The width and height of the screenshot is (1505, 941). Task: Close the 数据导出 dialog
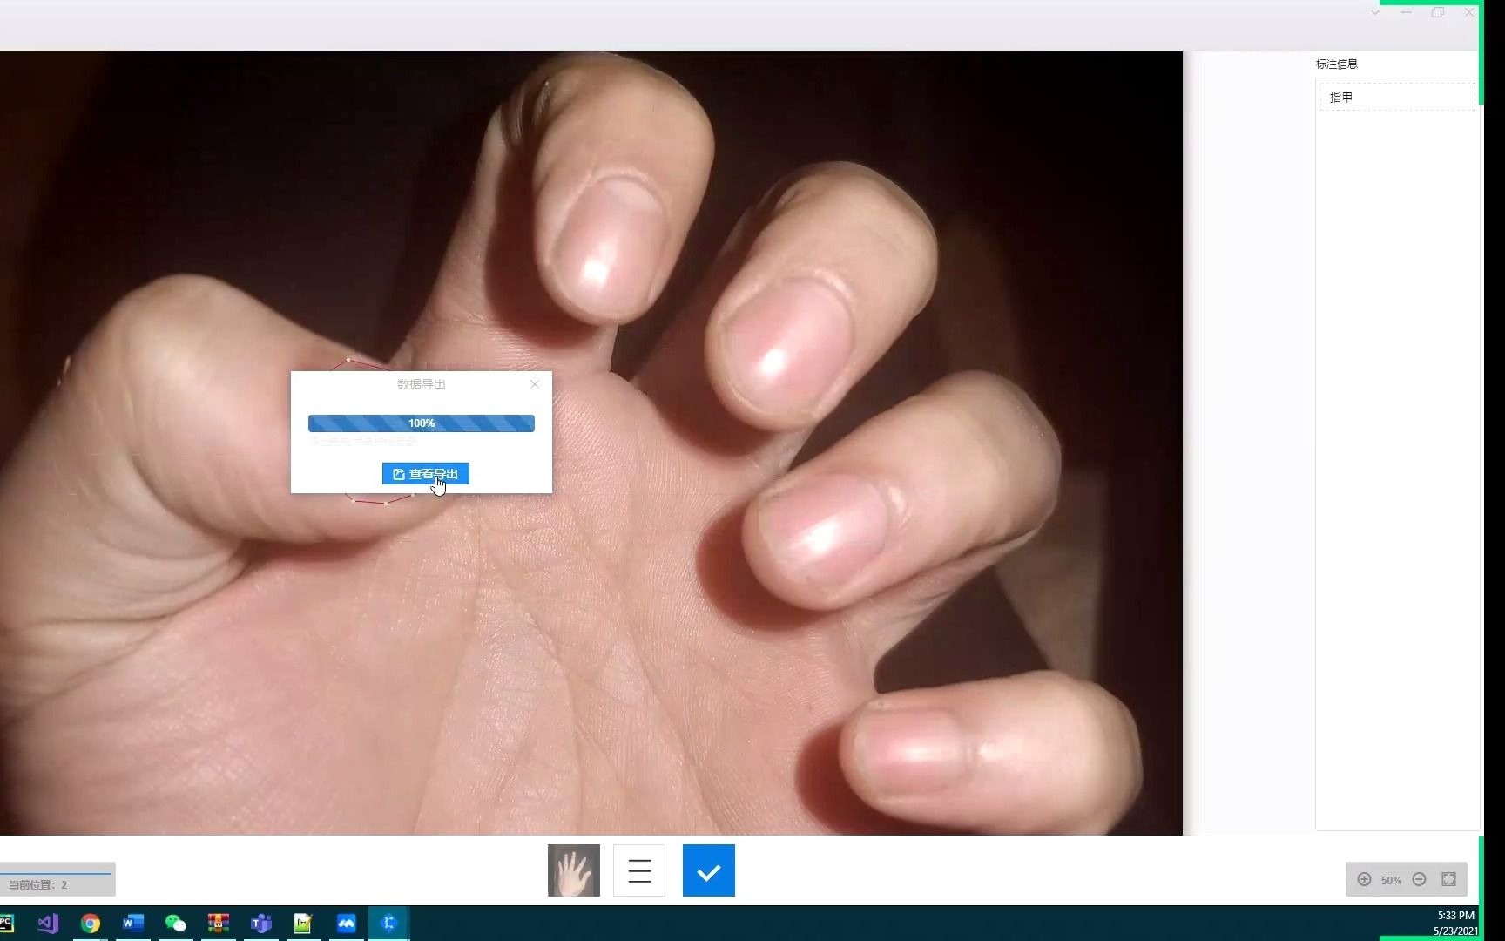click(x=535, y=384)
